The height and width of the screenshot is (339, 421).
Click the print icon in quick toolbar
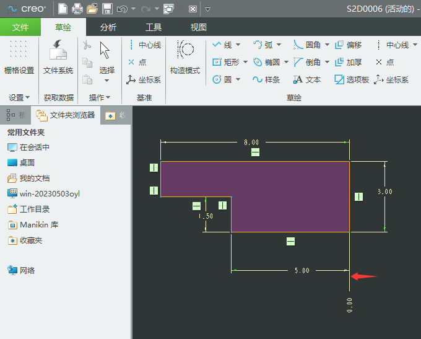pos(77,9)
